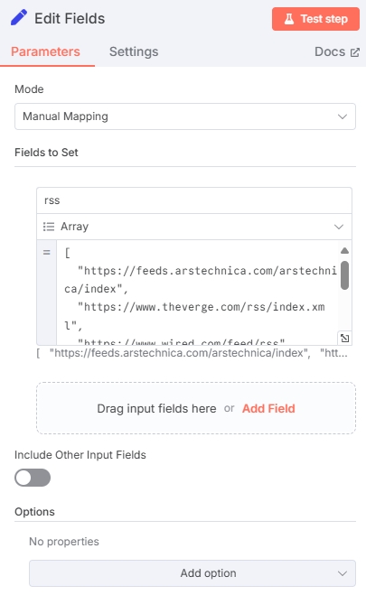Expand the Array type dropdown
Viewport: 366px width, 595px height.
pyautogui.click(x=194, y=227)
